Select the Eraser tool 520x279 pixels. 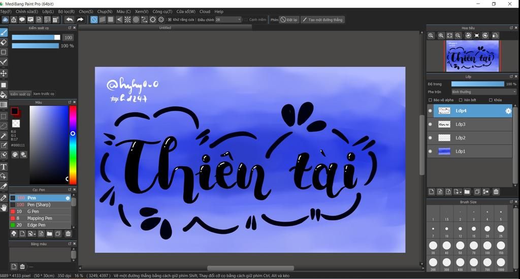coord(4,42)
